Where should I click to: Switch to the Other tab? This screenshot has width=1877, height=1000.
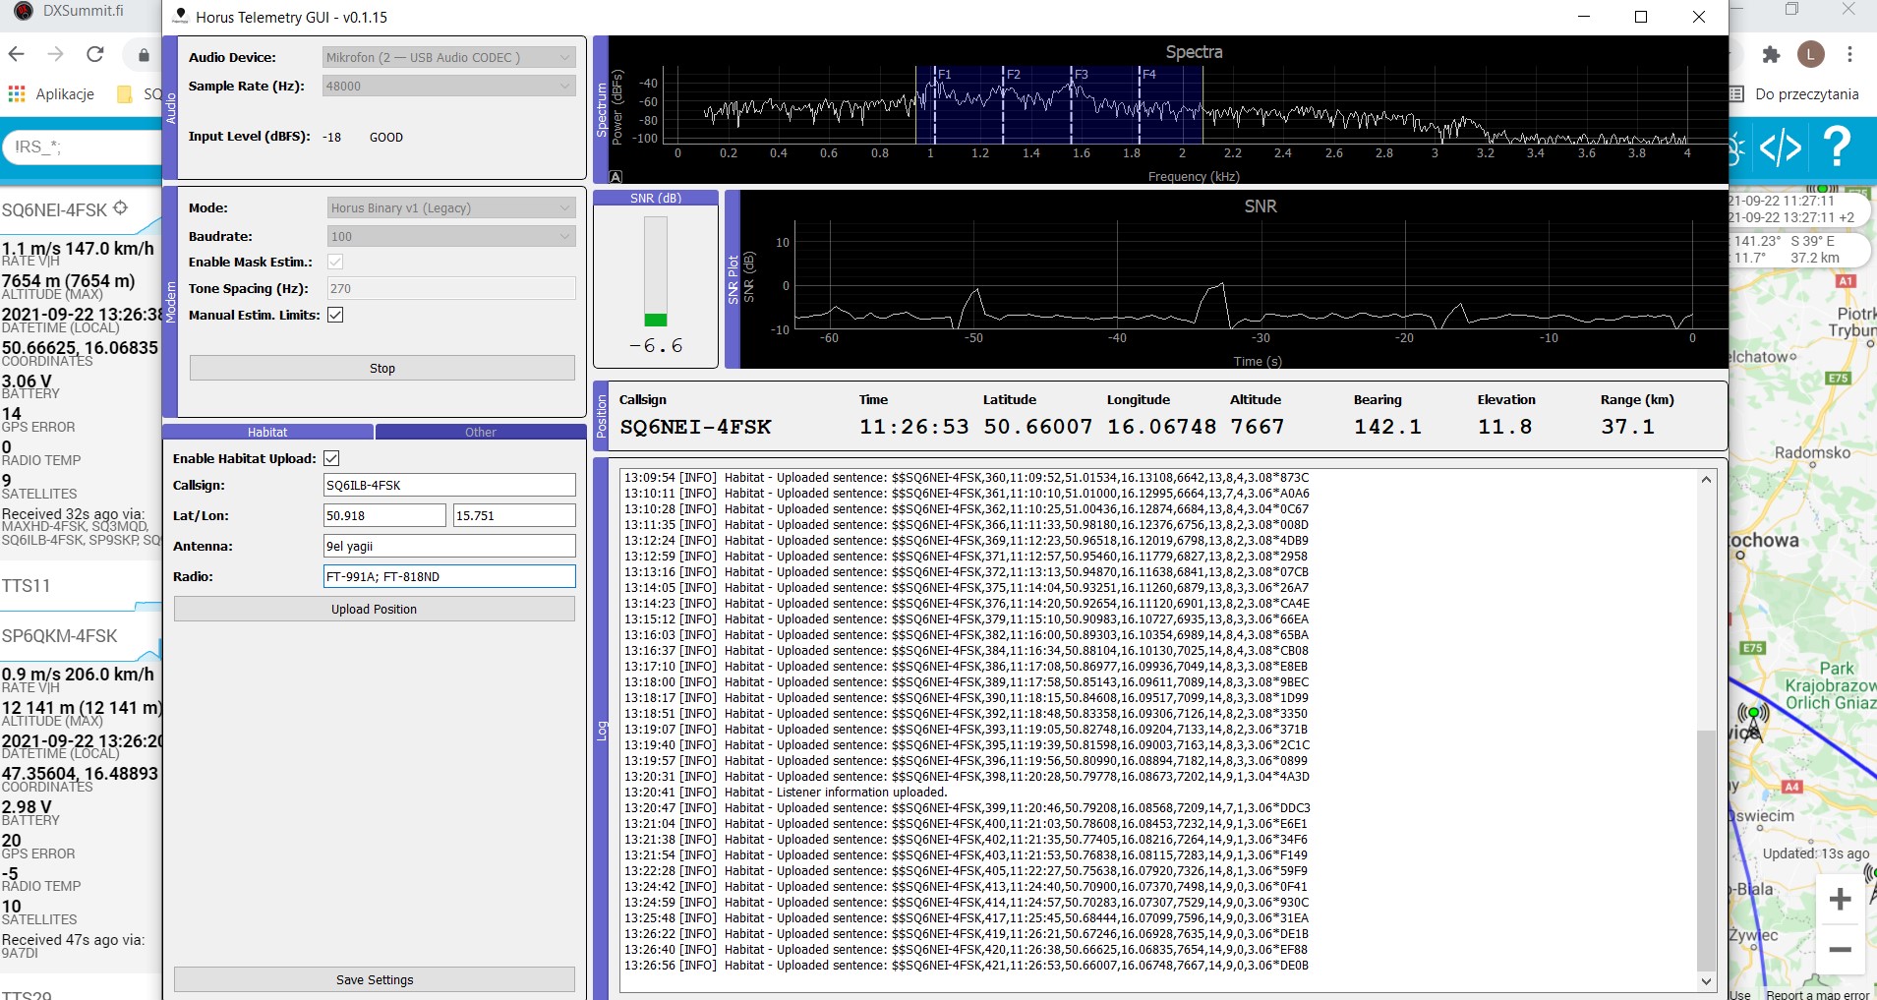coord(480,432)
